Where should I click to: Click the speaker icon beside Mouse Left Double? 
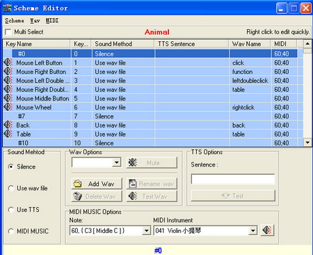[x=8, y=80]
